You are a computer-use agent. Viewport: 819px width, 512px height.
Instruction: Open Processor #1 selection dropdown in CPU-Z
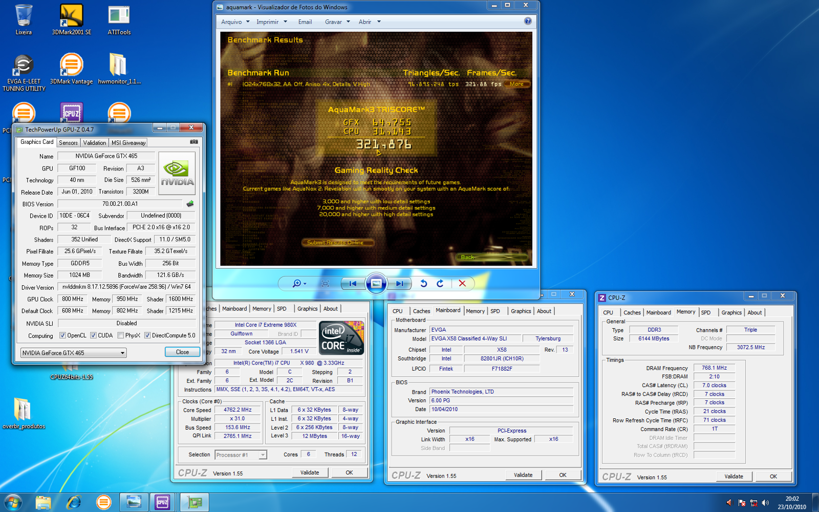[241, 455]
